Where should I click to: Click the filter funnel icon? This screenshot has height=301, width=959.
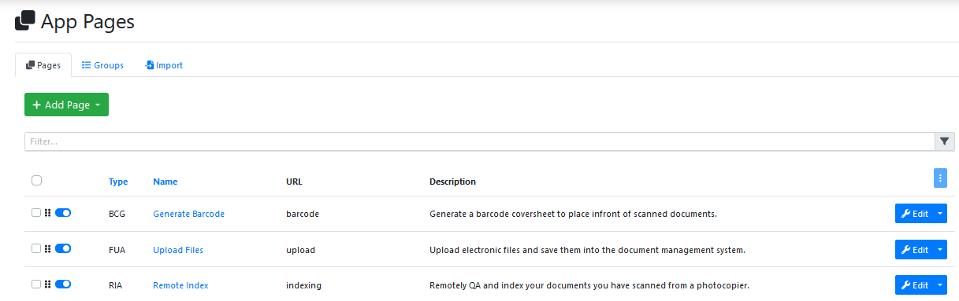944,141
